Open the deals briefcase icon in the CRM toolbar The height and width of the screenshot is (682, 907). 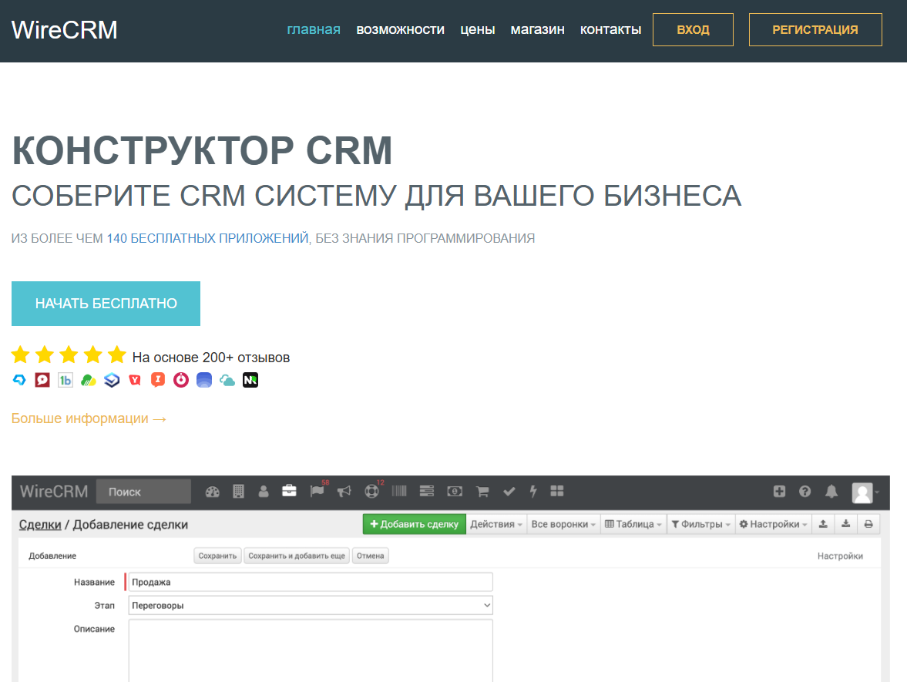pos(289,491)
